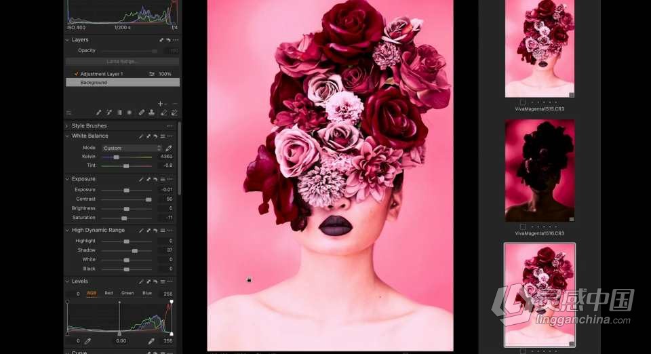The width and height of the screenshot is (651, 354).
Task: Click the Kelvin value 4362 field
Action: pos(166,157)
